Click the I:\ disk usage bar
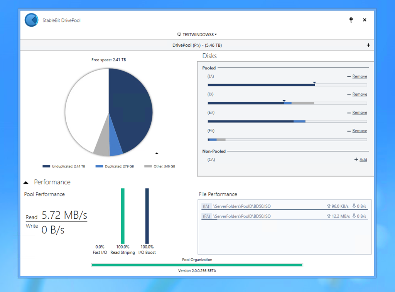The height and width of the screenshot is (292, 395). pos(287,103)
